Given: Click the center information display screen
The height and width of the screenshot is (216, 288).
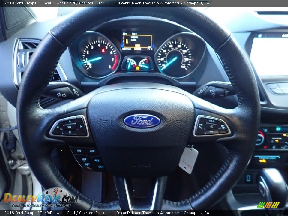Looking at the screenshot, I should (137, 42).
